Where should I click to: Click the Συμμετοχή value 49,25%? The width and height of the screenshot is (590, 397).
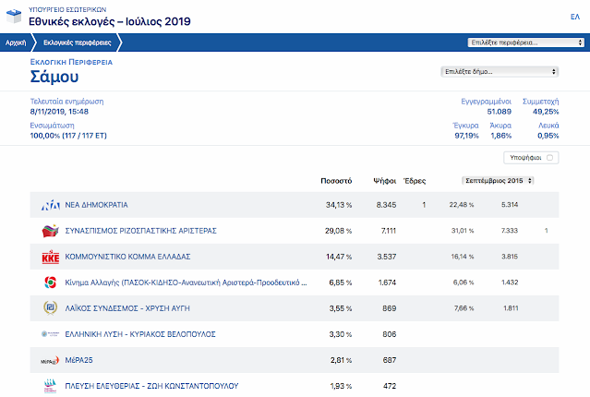(x=546, y=112)
